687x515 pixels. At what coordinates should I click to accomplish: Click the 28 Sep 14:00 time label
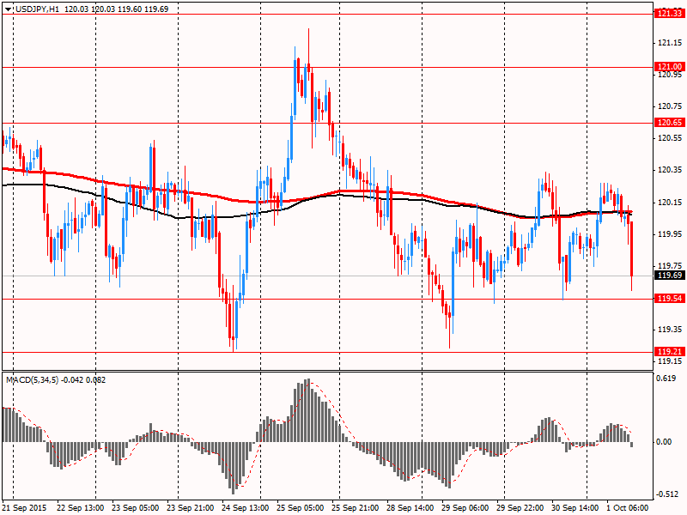(x=410, y=508)
